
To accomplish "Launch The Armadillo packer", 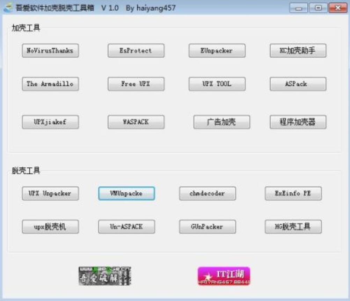I will click(50, 84).
